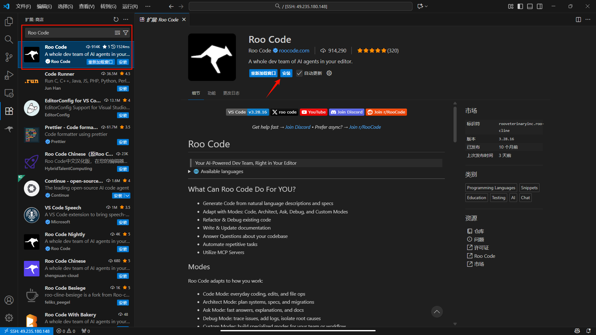Clear extensions search results icon
The height and width of the screenshot is (335, 596).
(x=117, y=33)
